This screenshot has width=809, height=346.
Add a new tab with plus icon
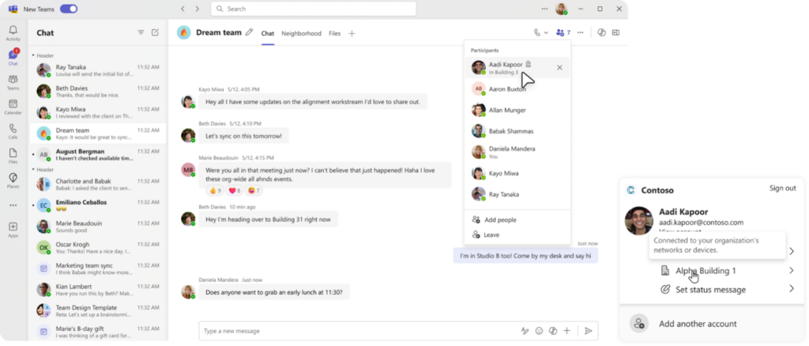pos(352,33)
